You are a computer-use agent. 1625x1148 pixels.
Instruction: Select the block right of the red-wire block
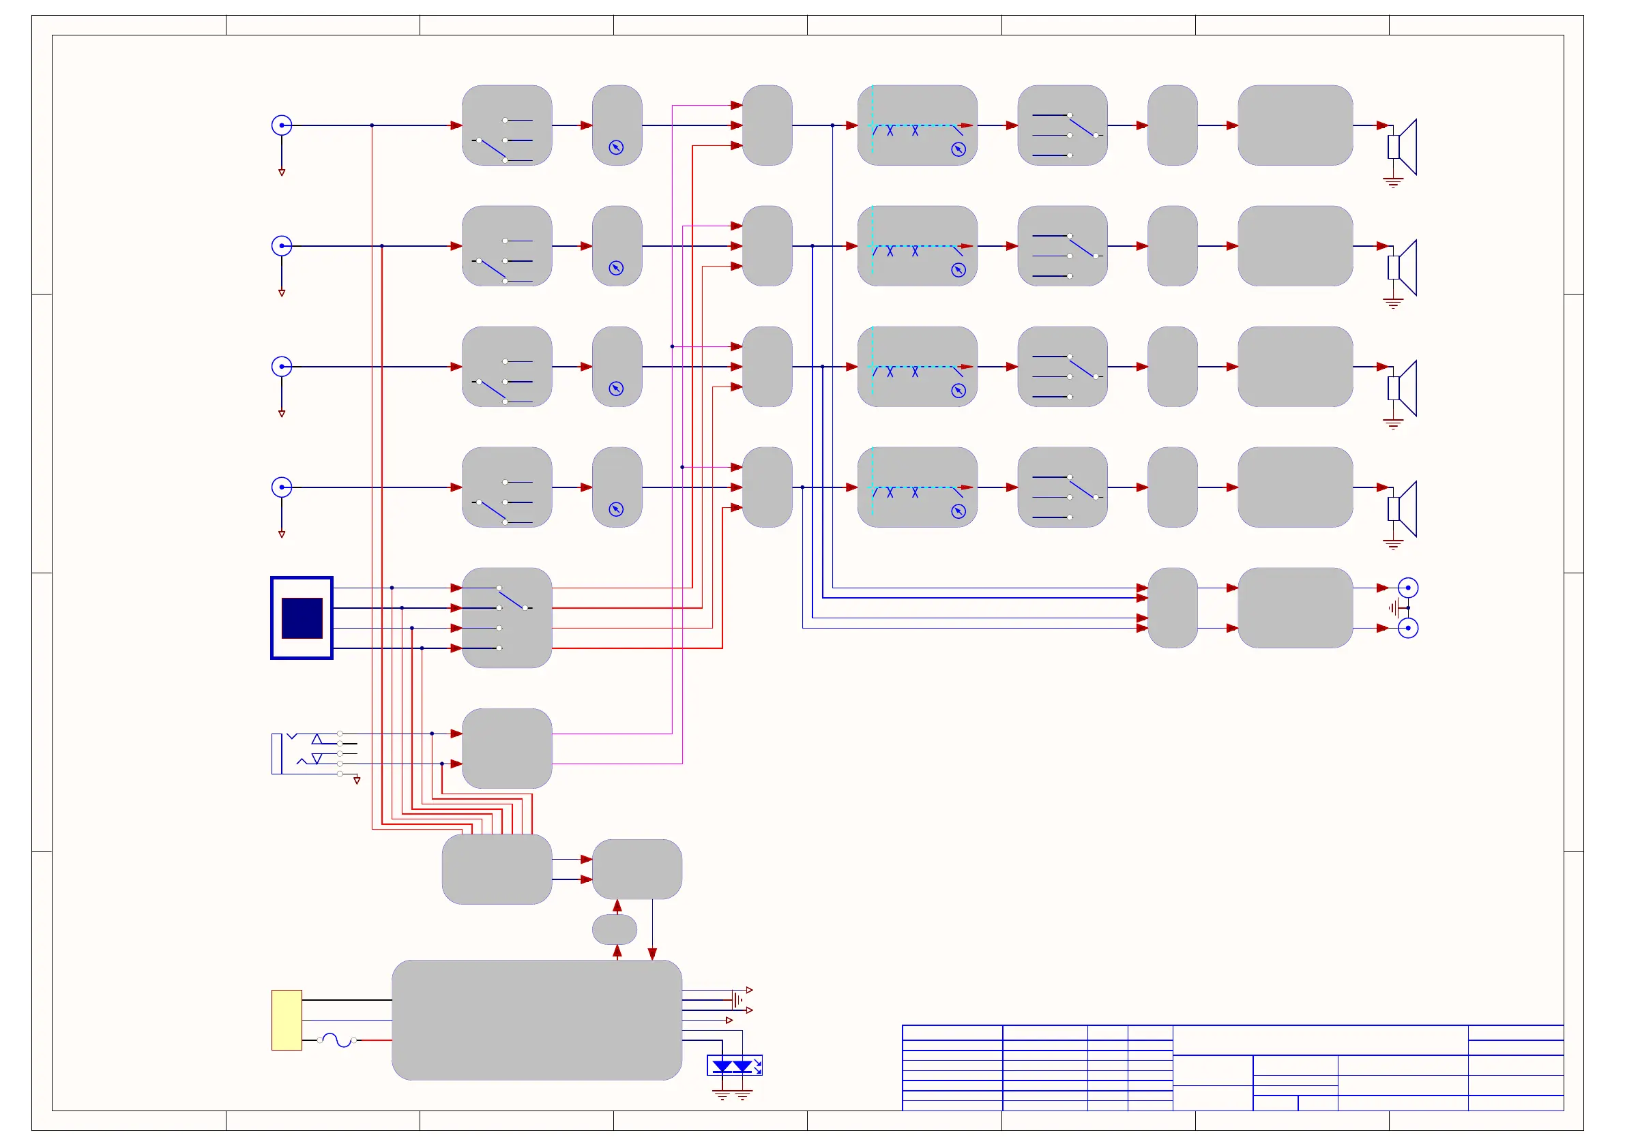click(637, 869)
